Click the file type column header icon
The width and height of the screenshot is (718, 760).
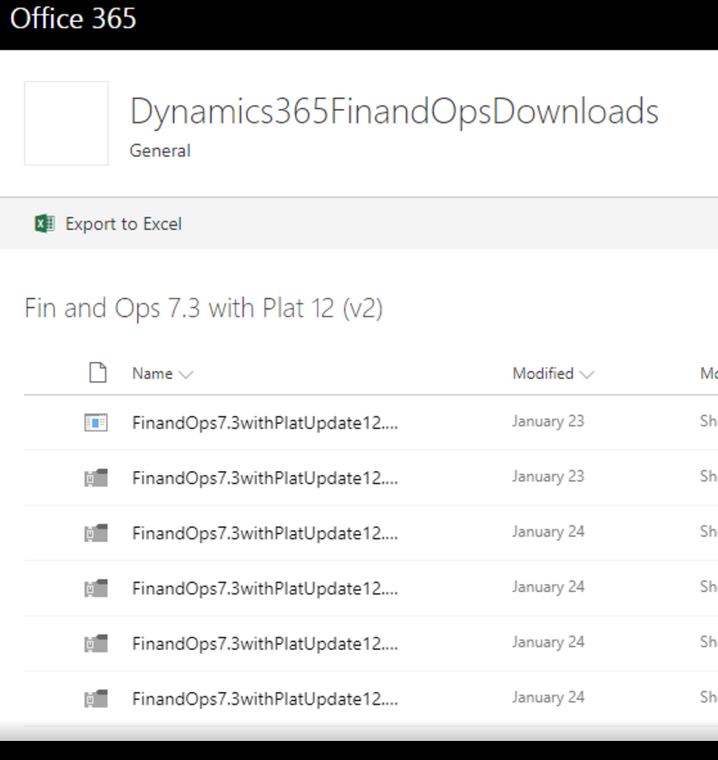[x=98, y=372]
